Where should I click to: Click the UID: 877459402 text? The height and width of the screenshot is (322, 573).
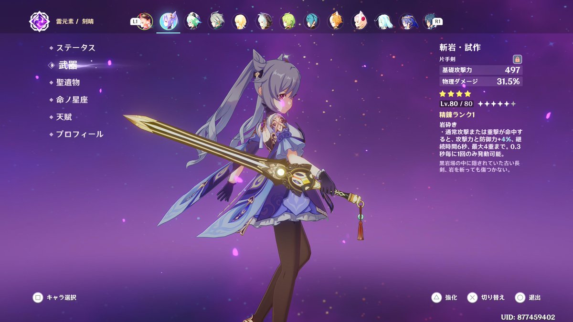pyautogui.click(x=528, y=317)
